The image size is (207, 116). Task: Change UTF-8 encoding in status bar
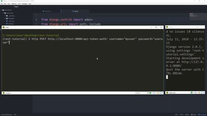pyautogui.click(x=181, y=115)
